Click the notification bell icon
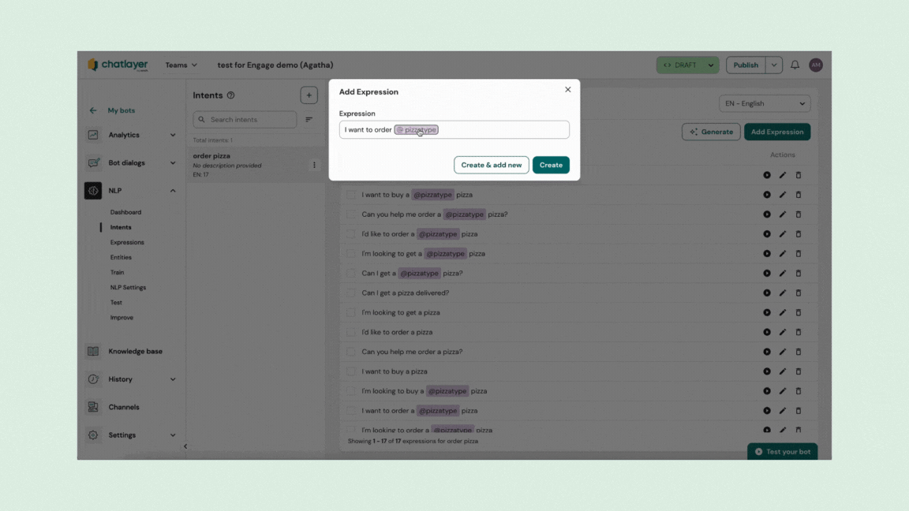Image resolution: width=909 pixels, height=511 pixels. (x=795, y=65)
